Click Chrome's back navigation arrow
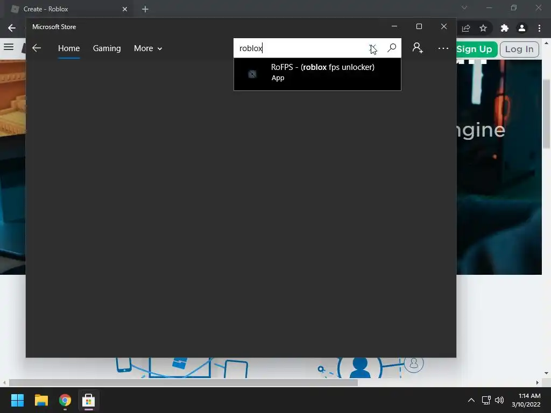This screenshot has height=413, width=551. coord(12,28)
